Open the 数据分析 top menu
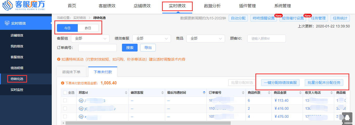The image size is (355, 125). pyautogui.click(x=212, y=6)
